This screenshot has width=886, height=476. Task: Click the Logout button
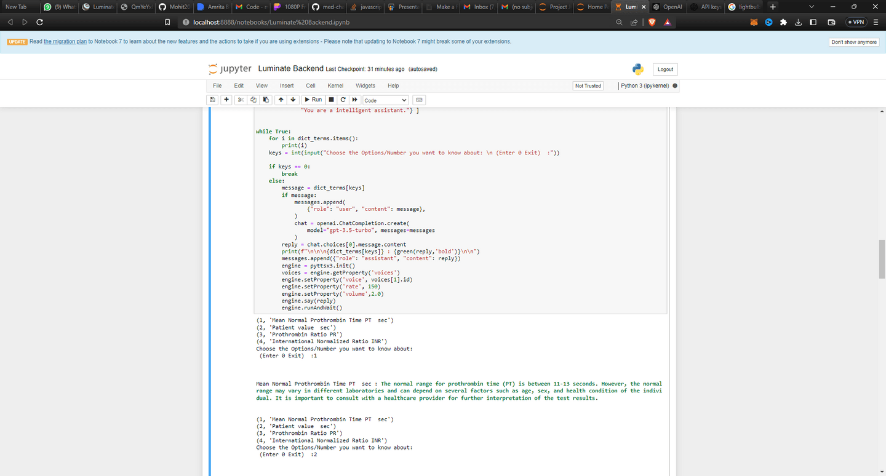[x=665, y=69]
